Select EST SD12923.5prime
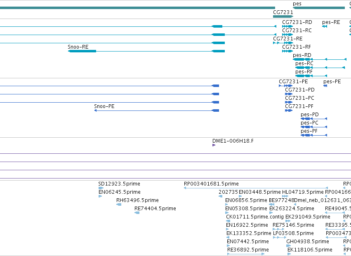 [x=119, y=184]
